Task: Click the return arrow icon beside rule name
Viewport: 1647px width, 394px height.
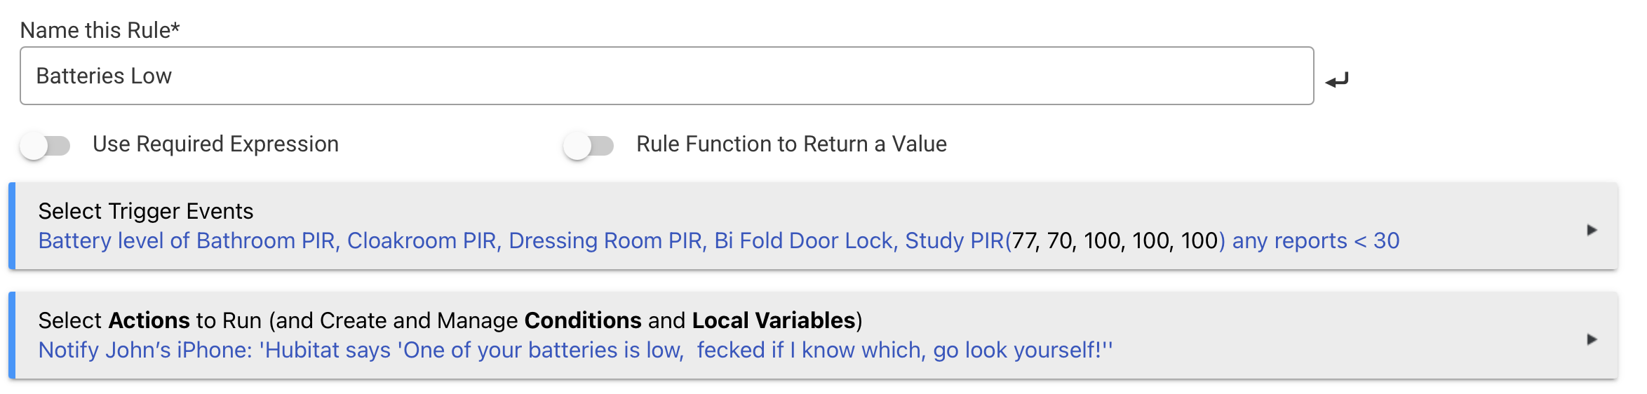Action: pos(1337,80)
